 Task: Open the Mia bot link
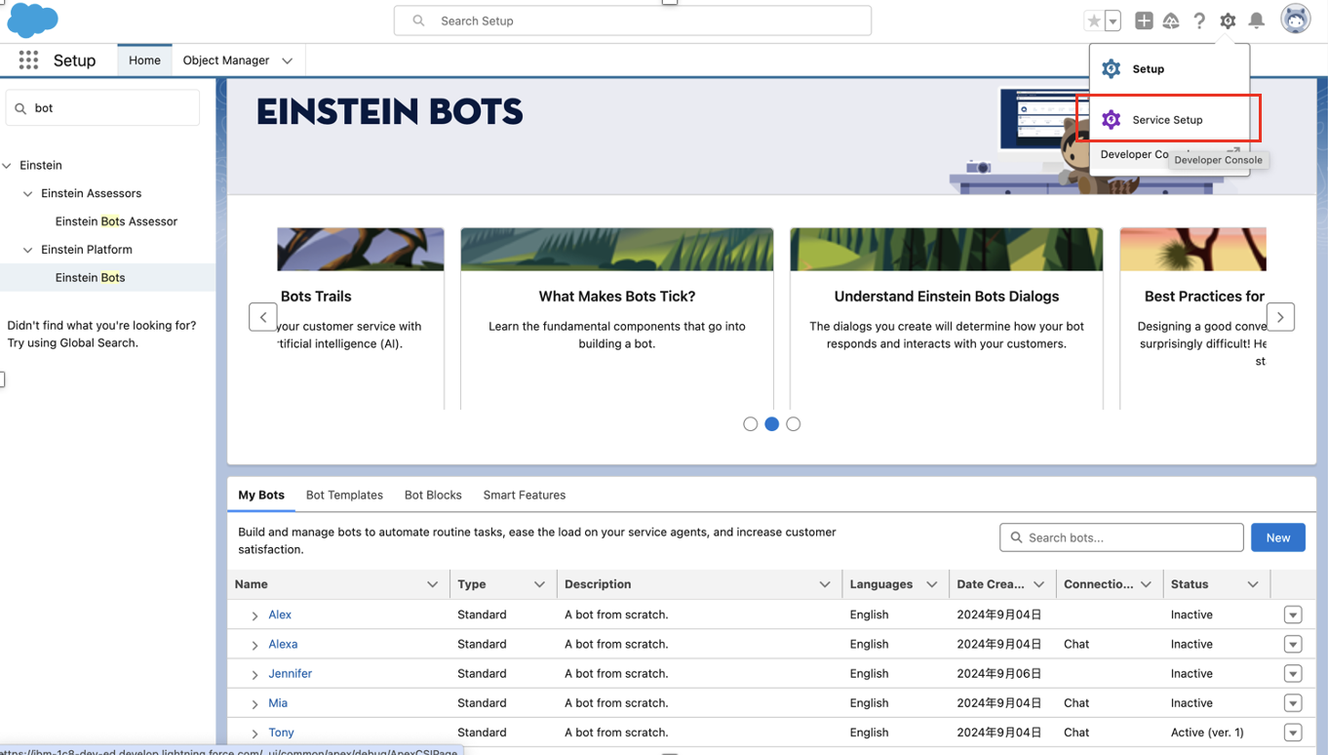pos(278,702)
